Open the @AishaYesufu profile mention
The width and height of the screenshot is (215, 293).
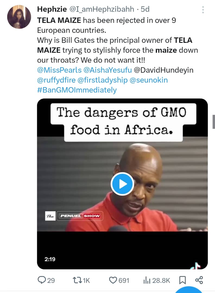pos(108,70)
